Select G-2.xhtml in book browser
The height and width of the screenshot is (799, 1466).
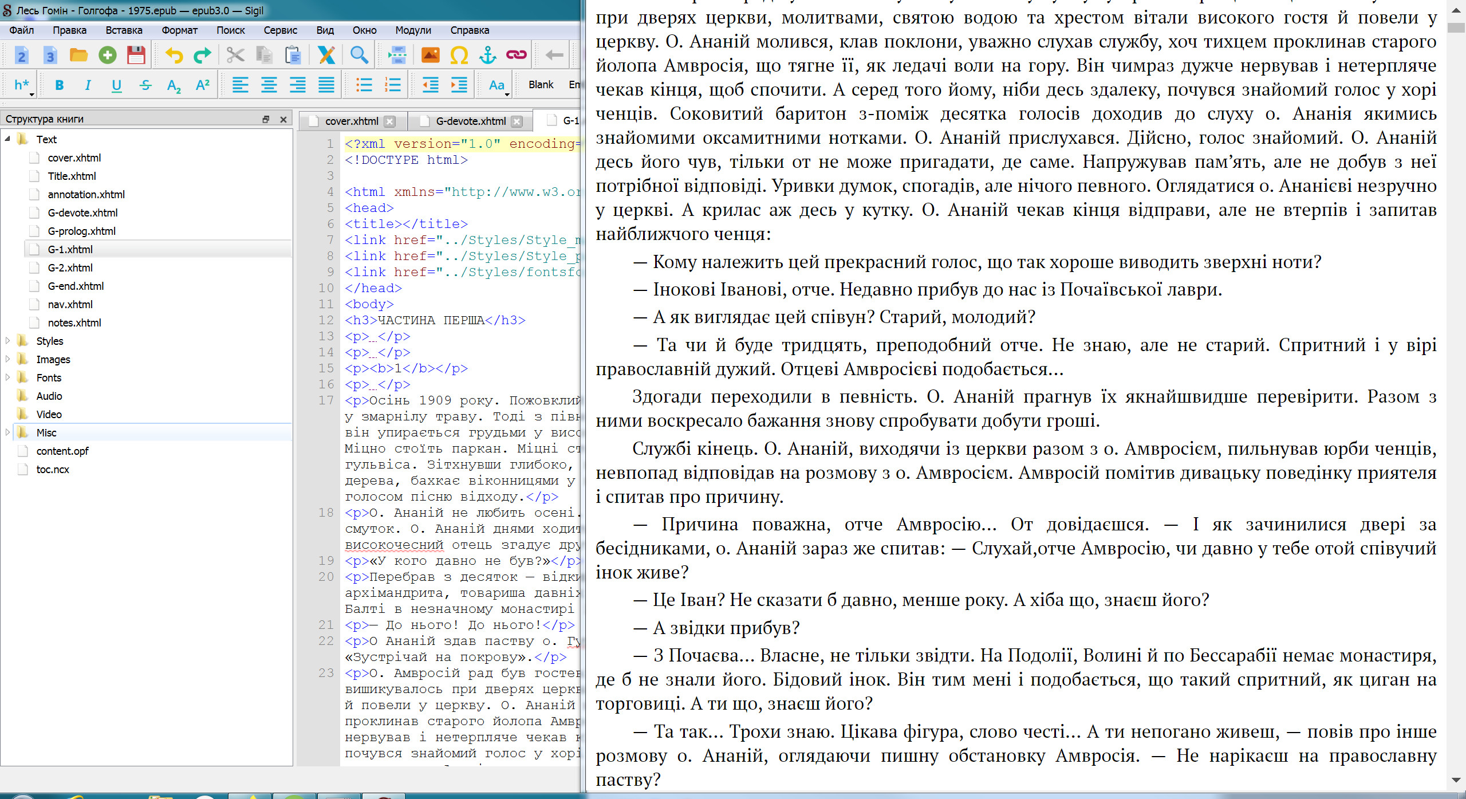coord(70,267)
